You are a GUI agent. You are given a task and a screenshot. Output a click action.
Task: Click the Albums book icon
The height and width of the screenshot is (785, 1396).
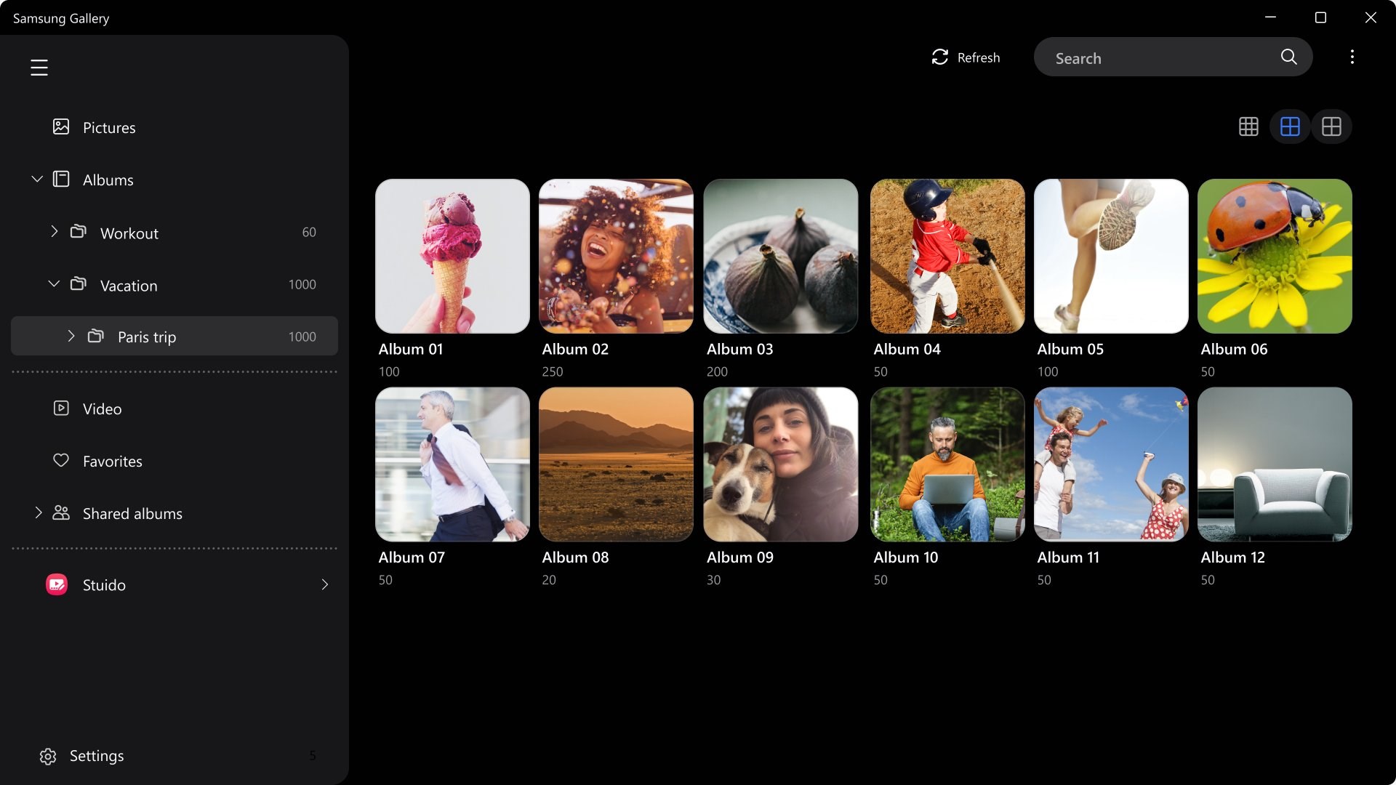point(61,180)
